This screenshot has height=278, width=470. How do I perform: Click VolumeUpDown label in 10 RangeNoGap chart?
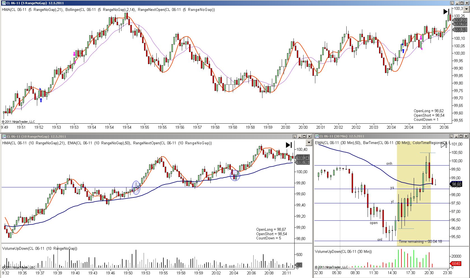39,248
